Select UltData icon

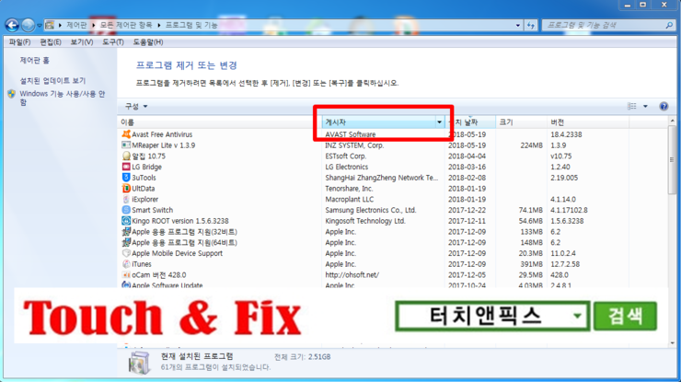126,189
